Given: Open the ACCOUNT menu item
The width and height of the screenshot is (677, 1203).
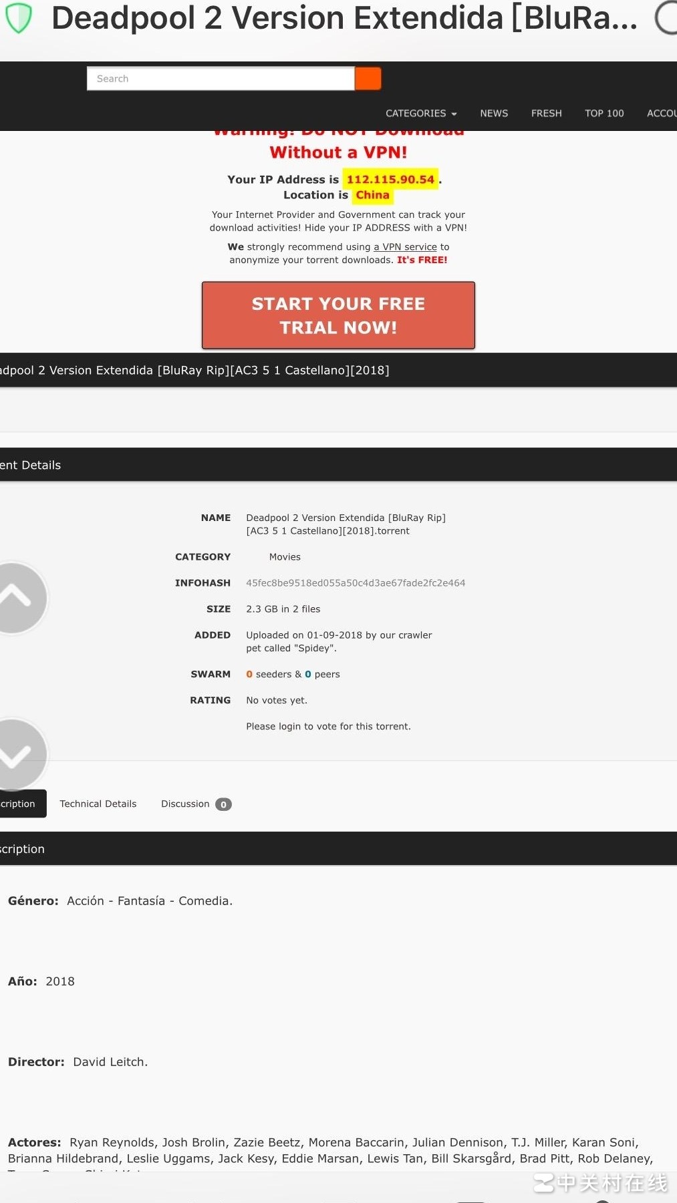Looking at the screenshot, I should click(x=661, y=114).
